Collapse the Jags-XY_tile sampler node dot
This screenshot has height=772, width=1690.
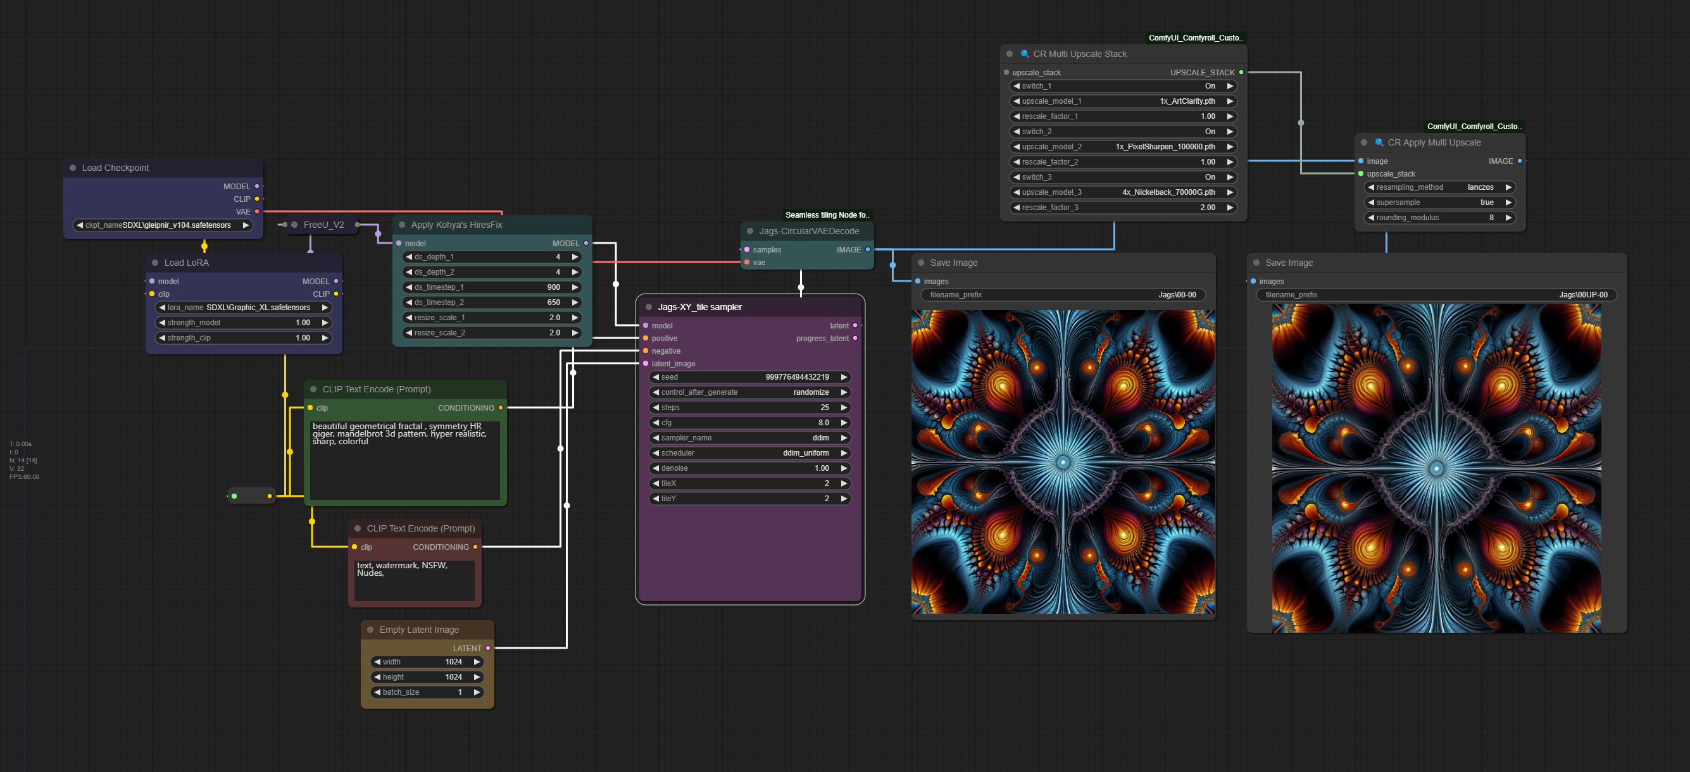[648, 307]
